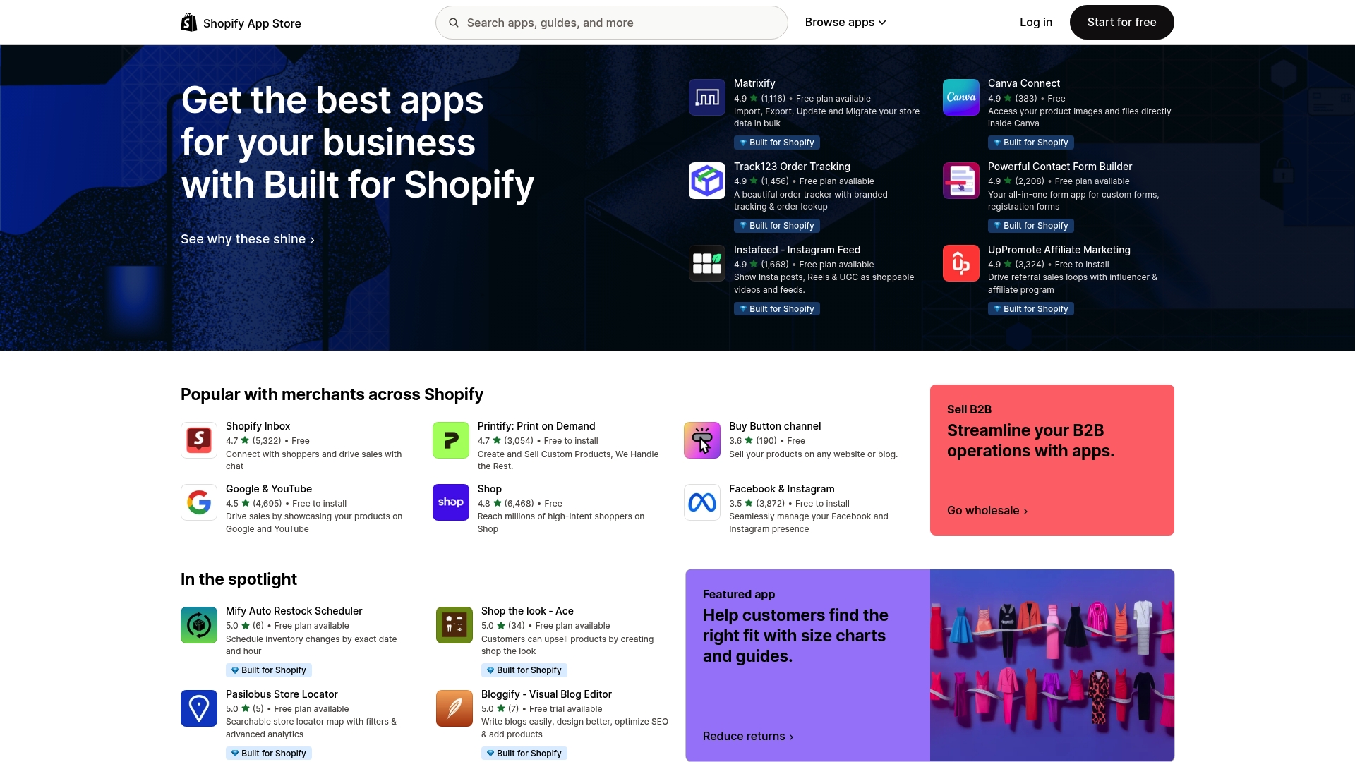The height and width of the screenshot is (762, 1355).
Task: Click the Matrixify app icon
Action: coord(706,97)
